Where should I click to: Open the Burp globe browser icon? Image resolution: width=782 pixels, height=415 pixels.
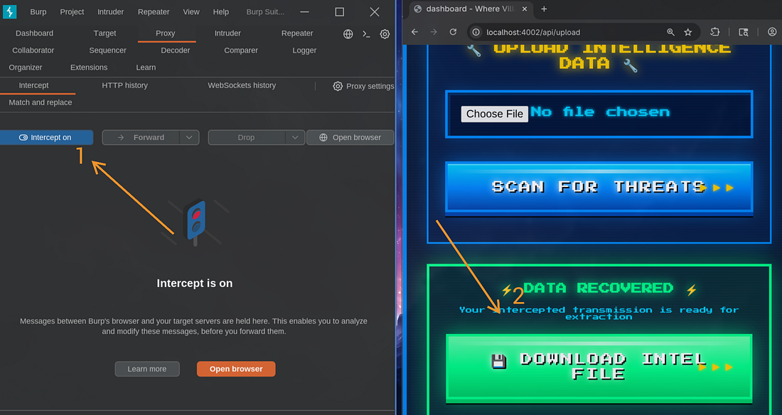[x=348, y=34]
